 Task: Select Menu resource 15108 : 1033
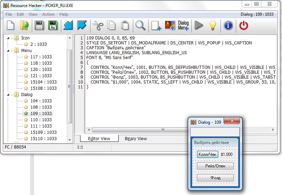43,88
